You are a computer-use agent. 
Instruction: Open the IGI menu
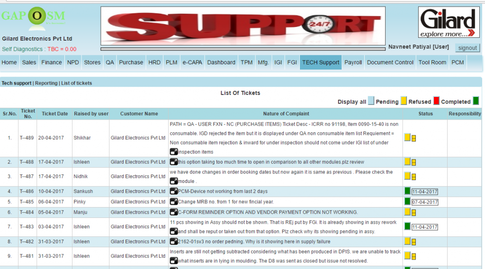(278, 62)
